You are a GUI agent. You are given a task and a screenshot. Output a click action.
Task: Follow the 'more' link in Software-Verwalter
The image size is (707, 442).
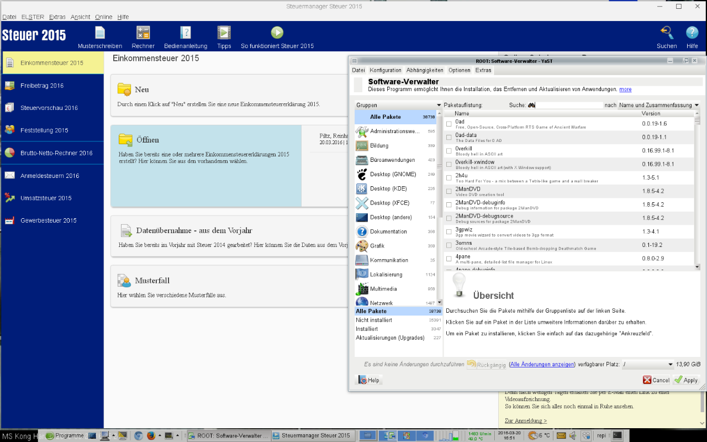click(625, 89)
